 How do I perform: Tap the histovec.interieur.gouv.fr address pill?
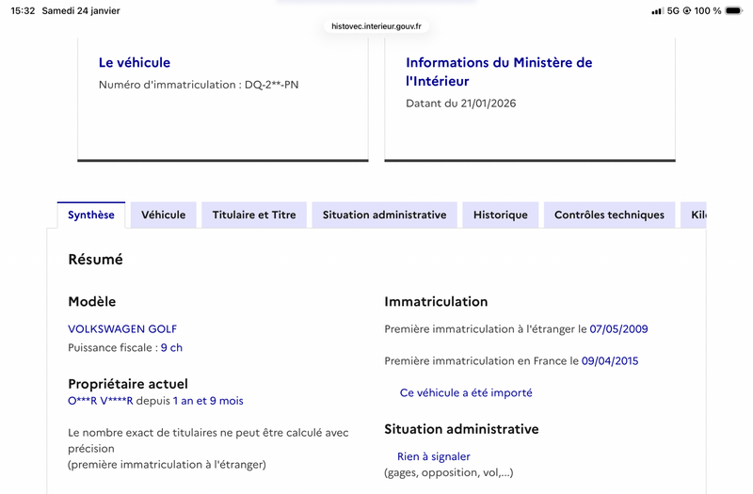(x=376, y=27)
